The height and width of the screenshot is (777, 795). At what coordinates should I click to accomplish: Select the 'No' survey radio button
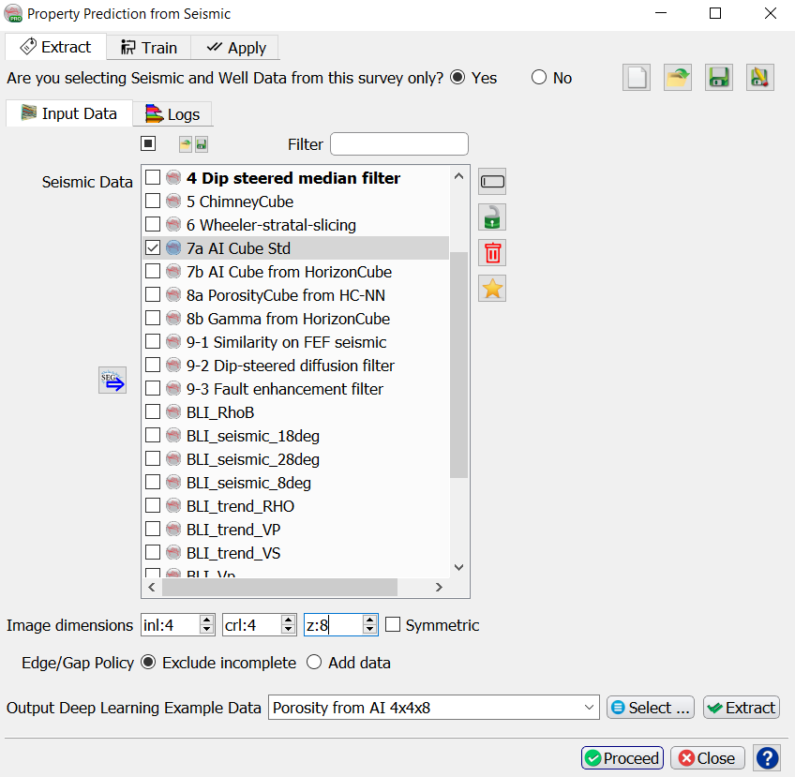click(x=539, y=78)
